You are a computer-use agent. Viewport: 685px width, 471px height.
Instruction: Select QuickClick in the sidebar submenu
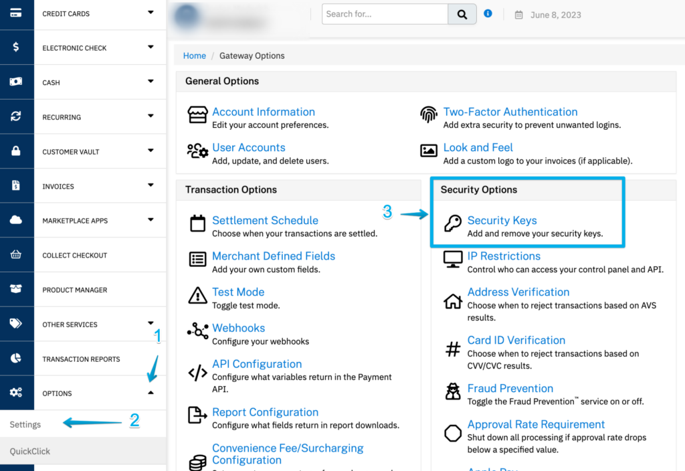tap(30, 451)
